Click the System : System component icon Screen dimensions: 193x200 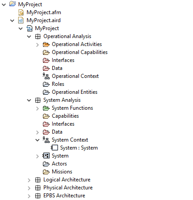(54, 148)
